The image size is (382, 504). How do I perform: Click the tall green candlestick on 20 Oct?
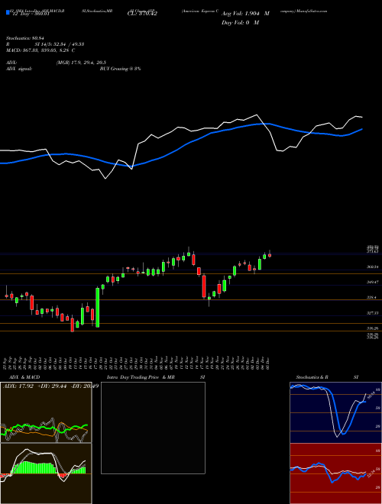click(x=98, y=308)
